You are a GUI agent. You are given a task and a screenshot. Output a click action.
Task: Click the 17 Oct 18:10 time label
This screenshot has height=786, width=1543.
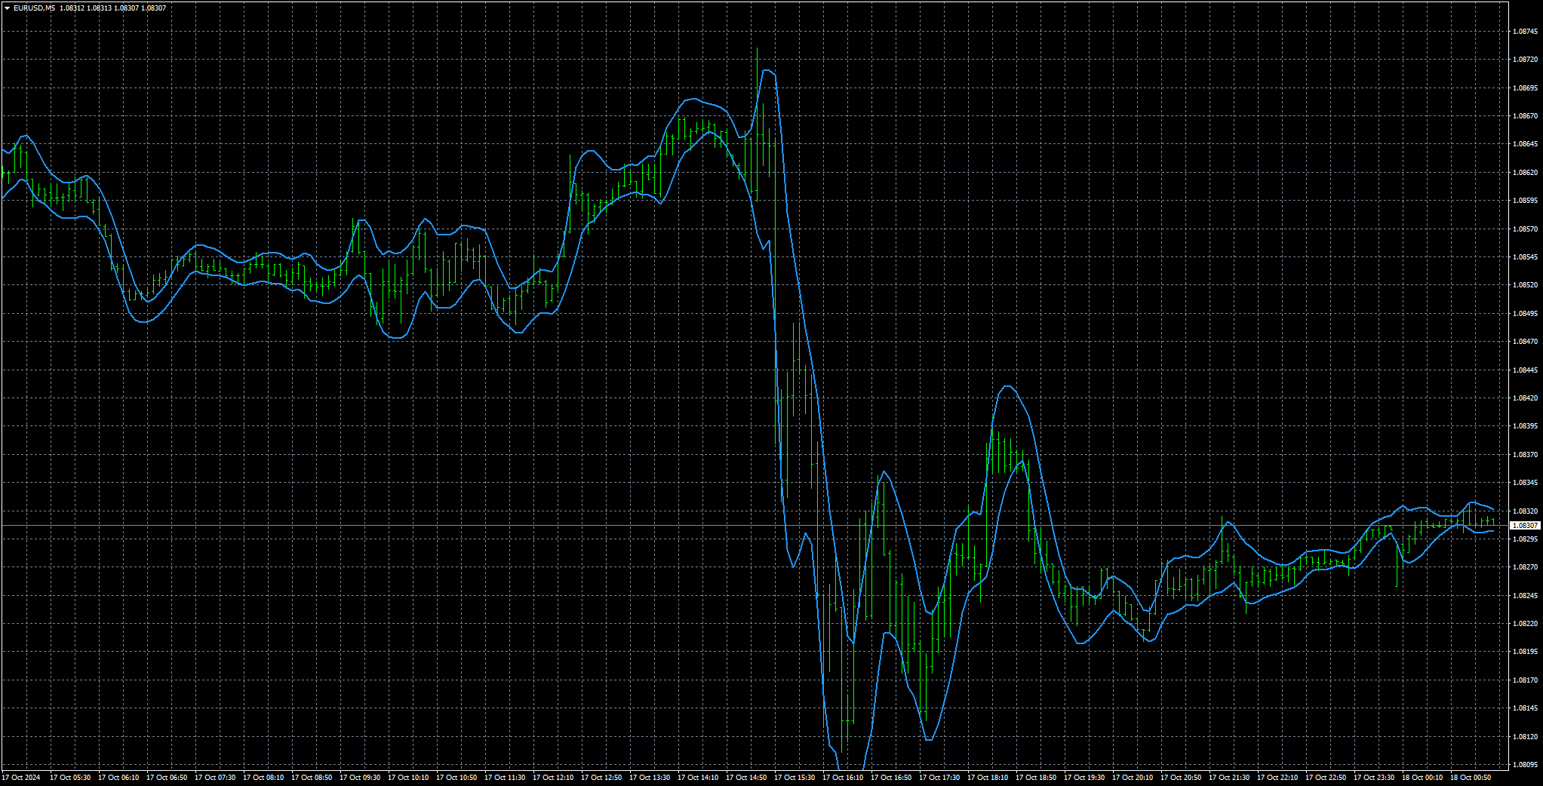988,778
